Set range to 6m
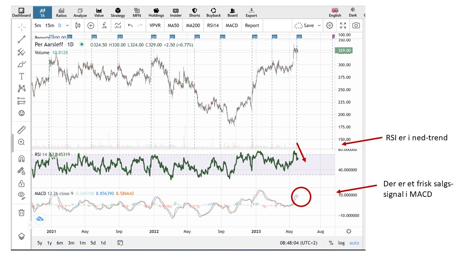Image resolution: width=465 pixels, height=261 pixels. click(60, 243)
